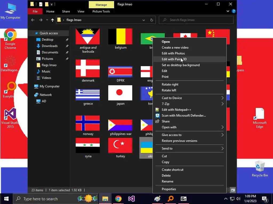Click the Search flags lmao field
The height and width of the screenshot is (204, 273).
point(196,20)
